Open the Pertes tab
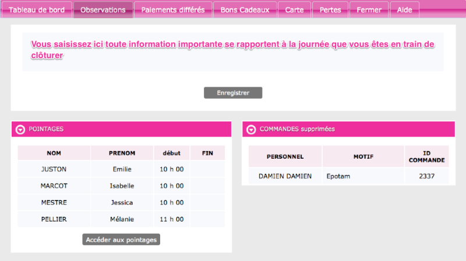Viewport: 466px width, 261px height. [x=330, y=10]
